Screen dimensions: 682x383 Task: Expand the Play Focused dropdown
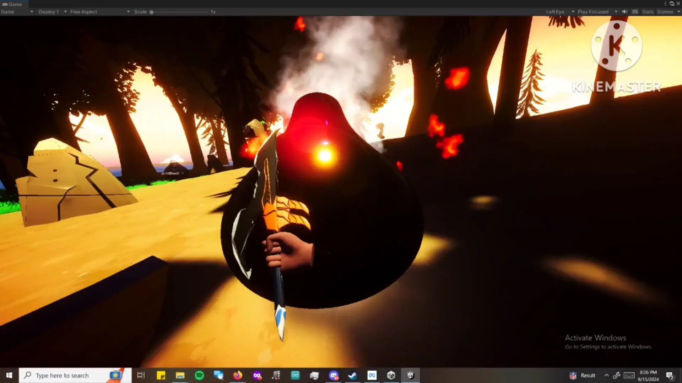tap(597, 12)
